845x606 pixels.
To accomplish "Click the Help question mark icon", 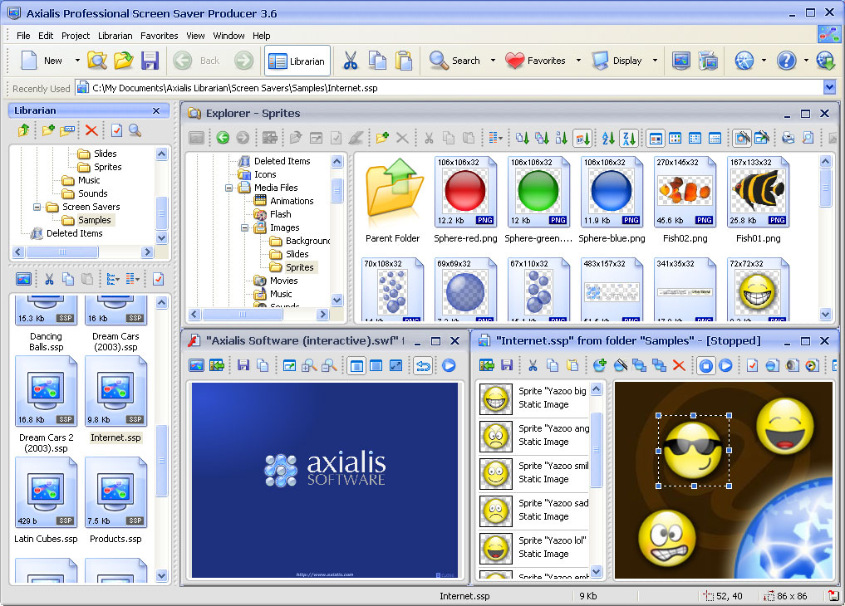I will pyautogui.click(x=786, y=61).
